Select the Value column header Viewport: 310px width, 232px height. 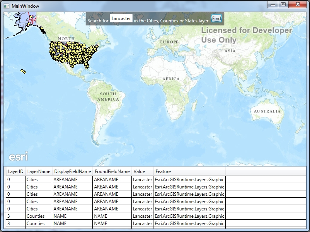[x=139, y=171]
